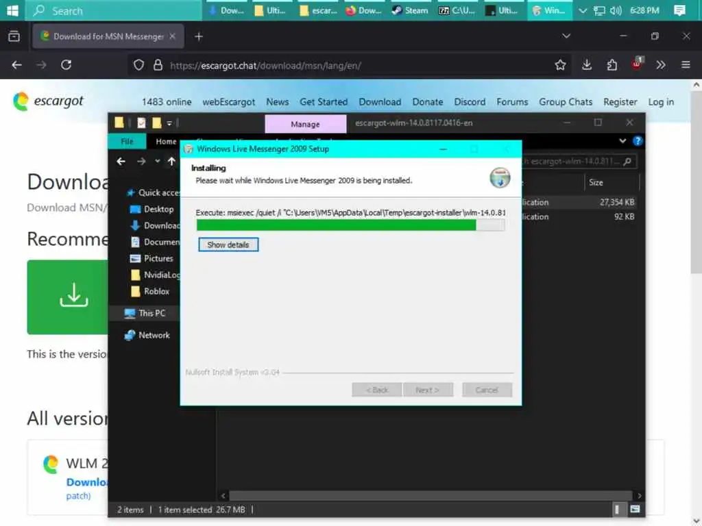Select Pictures in the navigation pane
This screenshot has height=526, width=702.
151,258
